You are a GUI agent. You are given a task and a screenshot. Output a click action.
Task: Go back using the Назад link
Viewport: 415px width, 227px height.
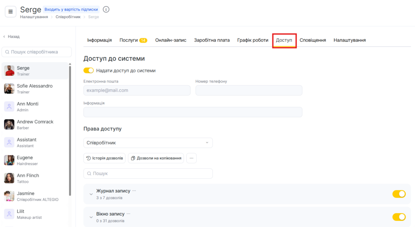click(x=11, y=36)
